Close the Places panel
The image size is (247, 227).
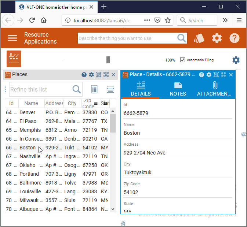113,75
